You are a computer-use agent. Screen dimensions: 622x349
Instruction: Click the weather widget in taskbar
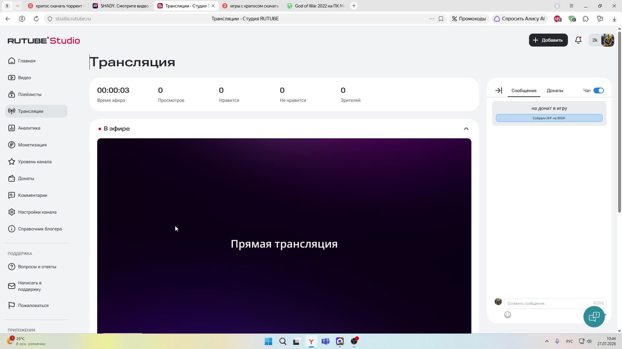27,341
